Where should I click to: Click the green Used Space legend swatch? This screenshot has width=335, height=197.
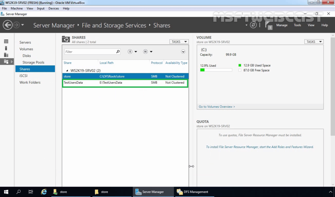(x=240, y=65)
